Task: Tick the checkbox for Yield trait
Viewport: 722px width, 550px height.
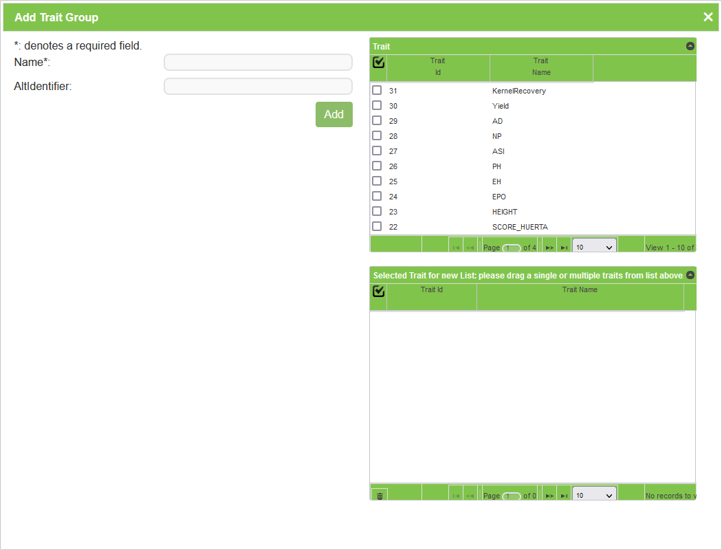Action: coord(377,106)
